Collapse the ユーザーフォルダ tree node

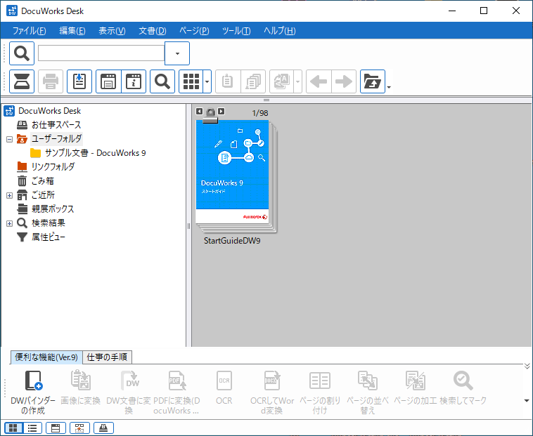point(10,139)
